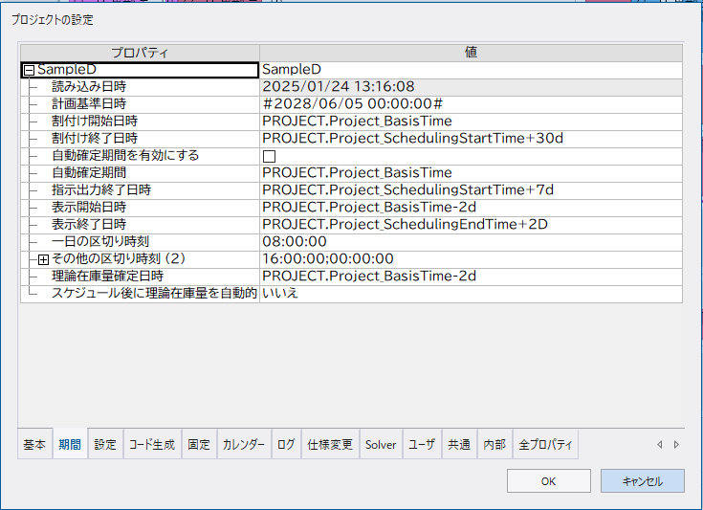Switch to the 全プロパティ tab
703x510 pixels.
(545, 445)
